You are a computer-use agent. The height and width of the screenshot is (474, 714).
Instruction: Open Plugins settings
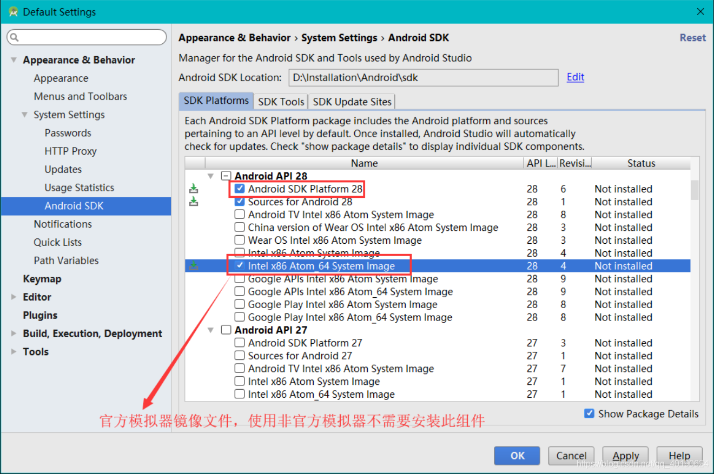tap(40, 315)
